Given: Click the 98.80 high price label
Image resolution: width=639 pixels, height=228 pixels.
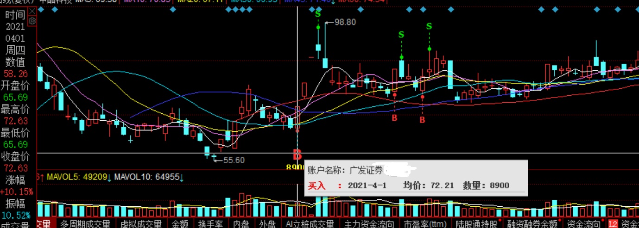Looking at the screenshot, I should 345,22.
